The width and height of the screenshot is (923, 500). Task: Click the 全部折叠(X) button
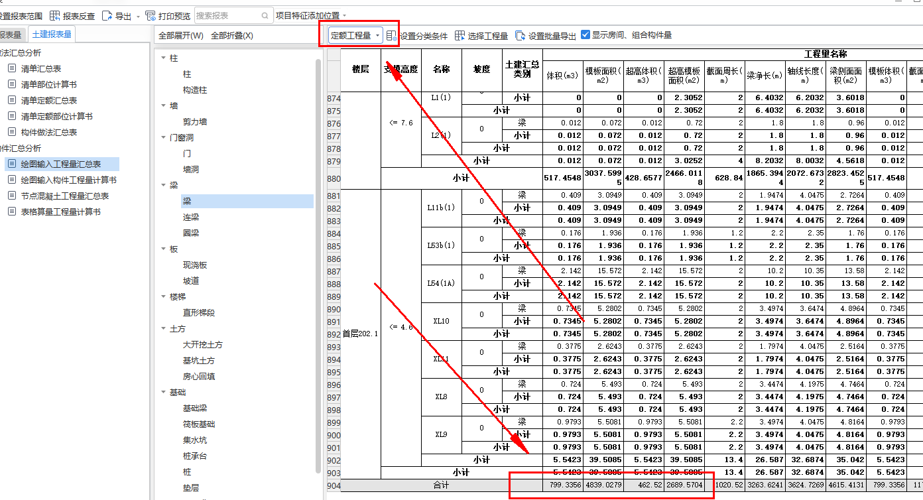pyautogui.click(x=232, y=36)
